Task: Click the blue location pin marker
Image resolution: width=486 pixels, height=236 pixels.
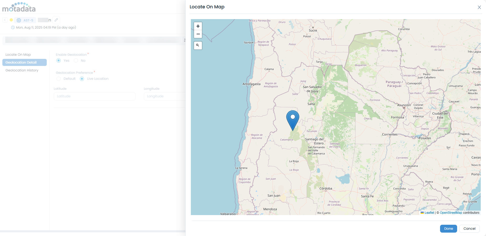Action: [x=292, y=119]
